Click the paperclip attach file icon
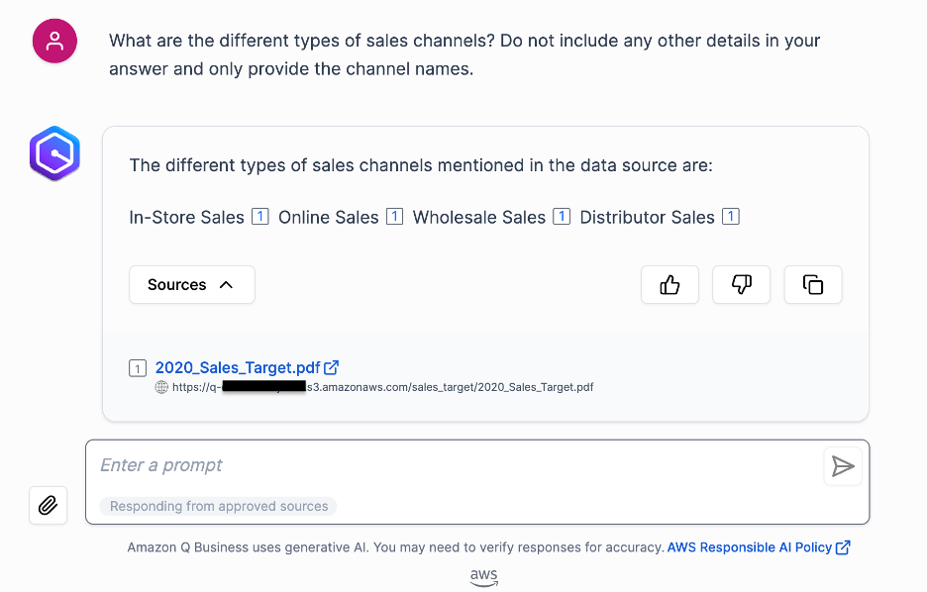The width and height of the screenshot is (927, 592). pyautogui.click(x=48, y=505)
